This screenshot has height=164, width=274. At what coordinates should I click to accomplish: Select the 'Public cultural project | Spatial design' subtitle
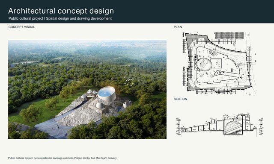click(60, 18)
